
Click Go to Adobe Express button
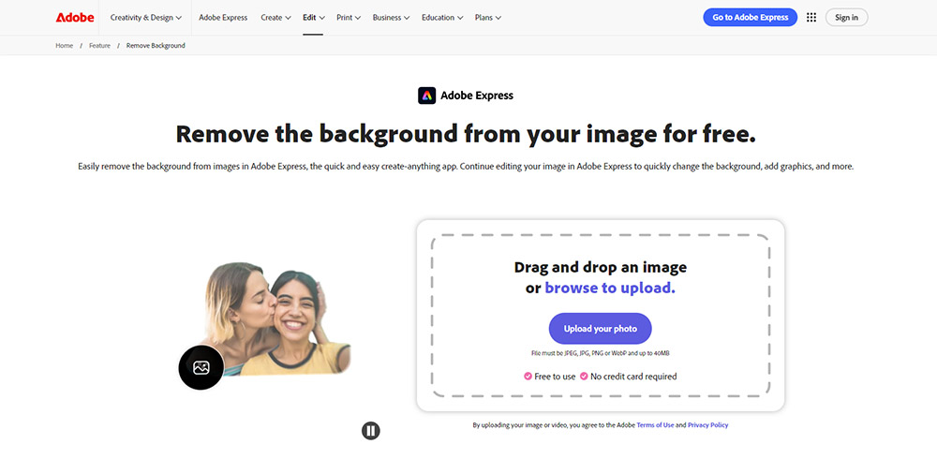click(x=750, y=18)
